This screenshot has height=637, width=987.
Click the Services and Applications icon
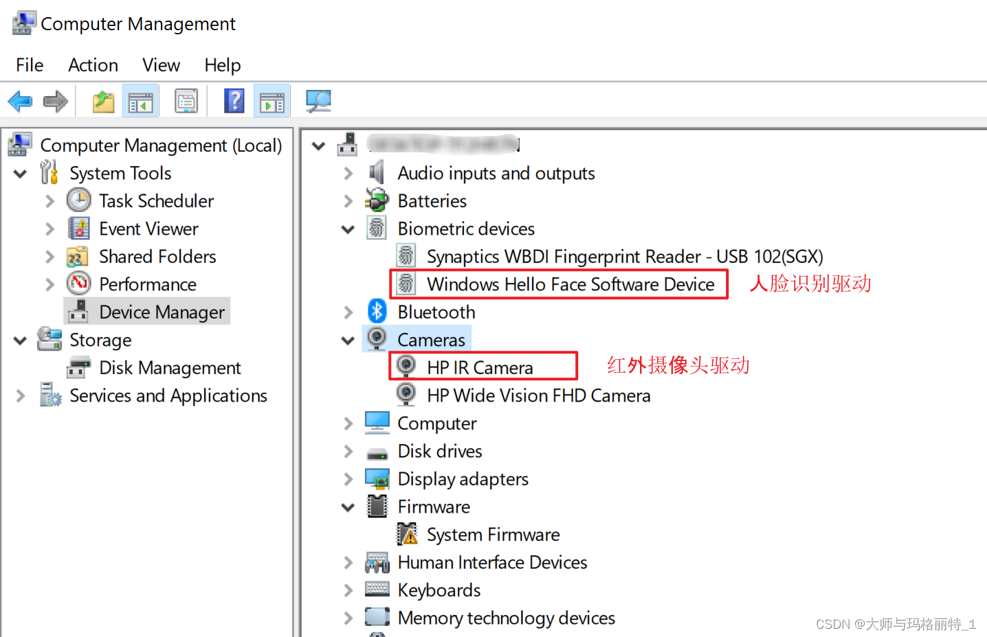[50, 395]
